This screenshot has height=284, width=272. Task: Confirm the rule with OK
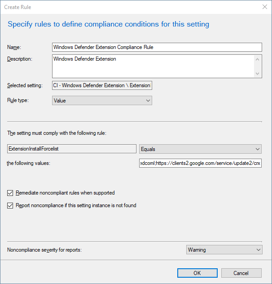[197, 273]
